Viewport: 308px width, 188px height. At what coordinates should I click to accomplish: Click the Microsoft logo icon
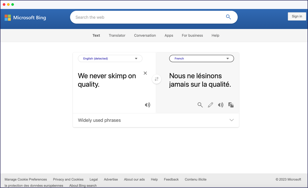pos(7,17)
